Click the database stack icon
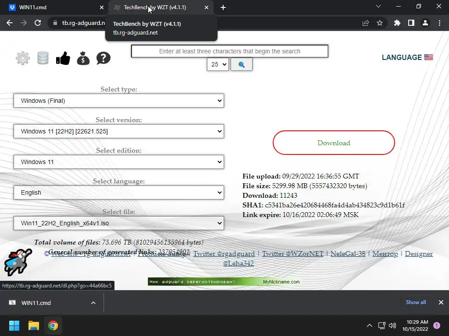449x336 pixels. 43,58
